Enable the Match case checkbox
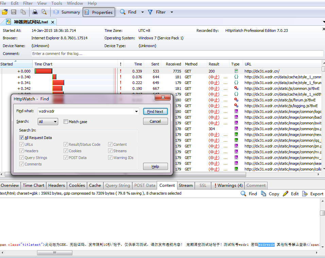Screen dimensions: 325x258 66,122
